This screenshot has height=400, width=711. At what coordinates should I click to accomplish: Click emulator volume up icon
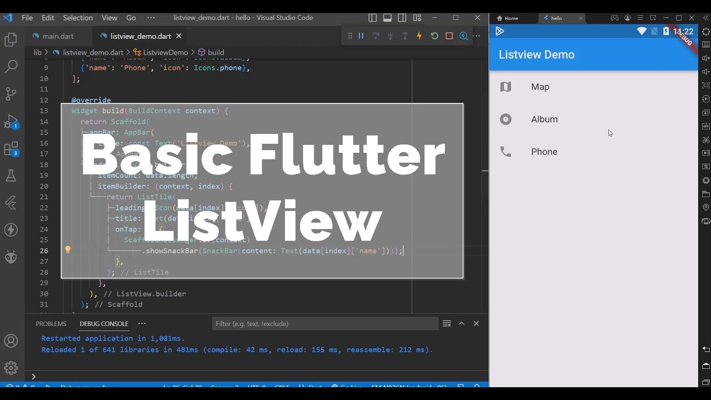(x=706, y=58)
